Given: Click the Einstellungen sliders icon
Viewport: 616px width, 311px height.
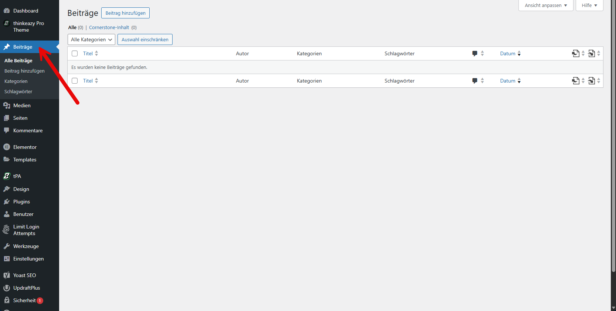Looking at the screenshot, I should coord(7,259).
